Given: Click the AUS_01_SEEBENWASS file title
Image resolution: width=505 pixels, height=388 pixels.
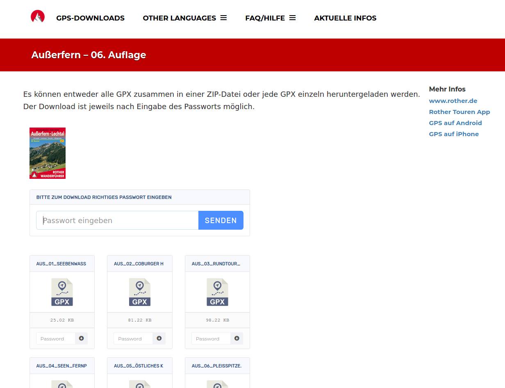Looking at the screenshot, I should point(61,264).
